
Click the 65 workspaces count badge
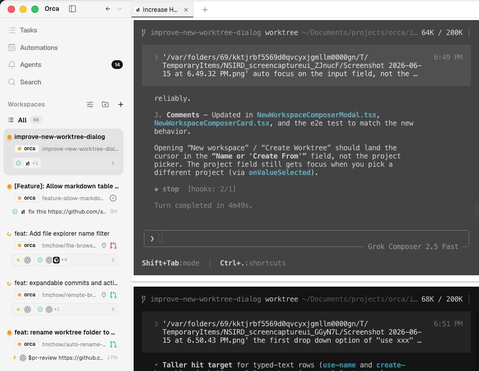coord(36,120)
